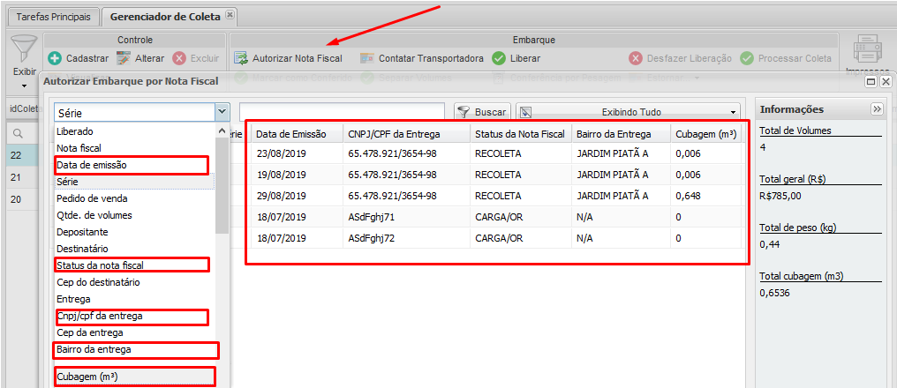Close the Gerenciador de Coleta tab
This screenshot has height=388, width=897.
tap(230, 15)
